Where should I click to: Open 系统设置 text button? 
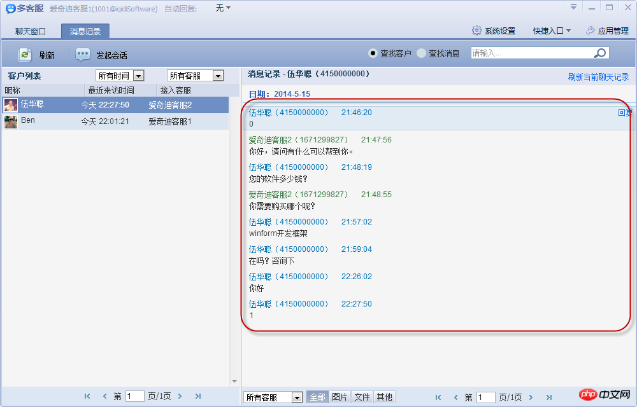tap(500, 31)
